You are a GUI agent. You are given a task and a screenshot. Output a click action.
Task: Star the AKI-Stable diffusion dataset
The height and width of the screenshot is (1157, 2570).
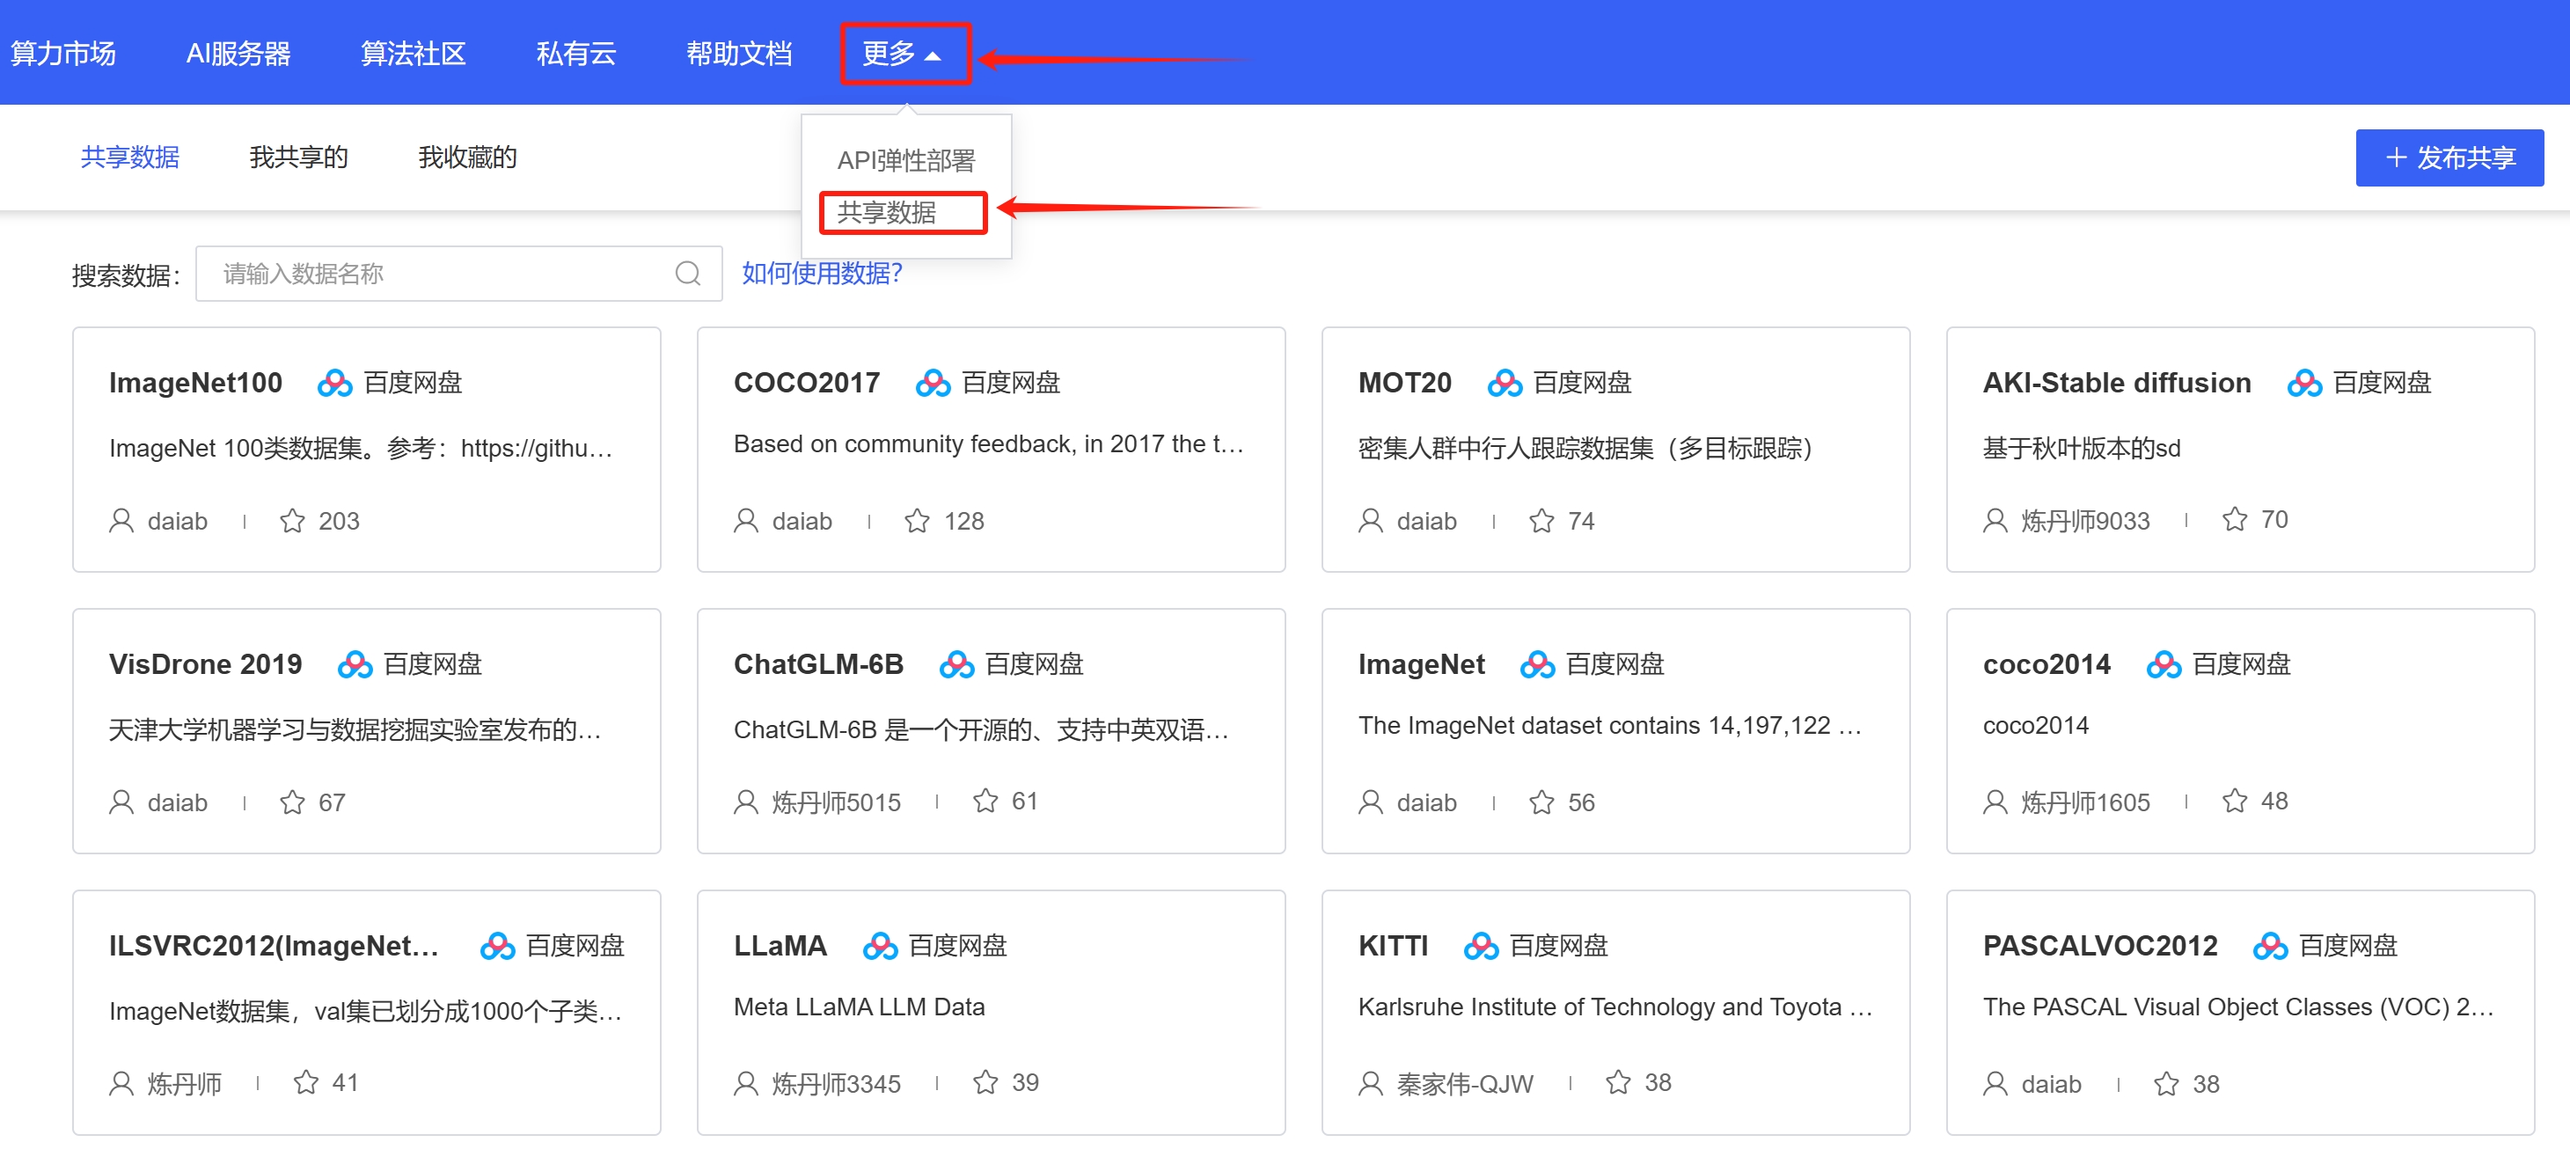pyautogui.click(x=2235, y=518)
